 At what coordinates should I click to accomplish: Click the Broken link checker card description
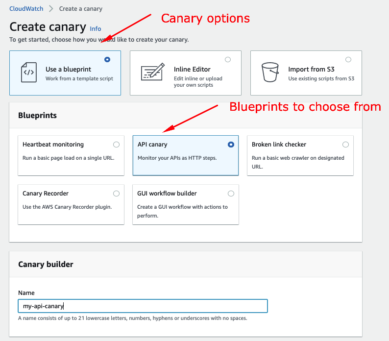298,162
